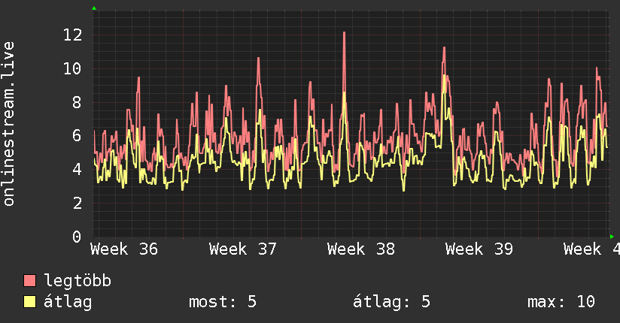Select the Week 38 x-axis label
Screen dimensions: 620x323
coord(361,249)
